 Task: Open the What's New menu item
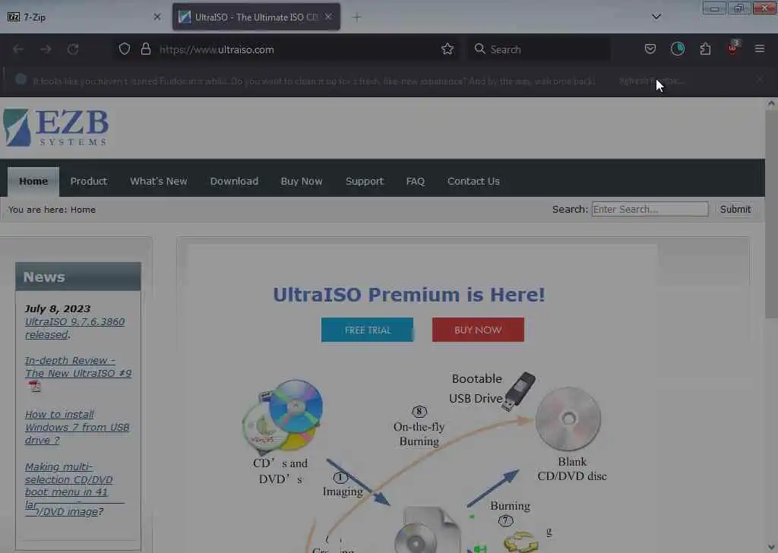[159, 182]
